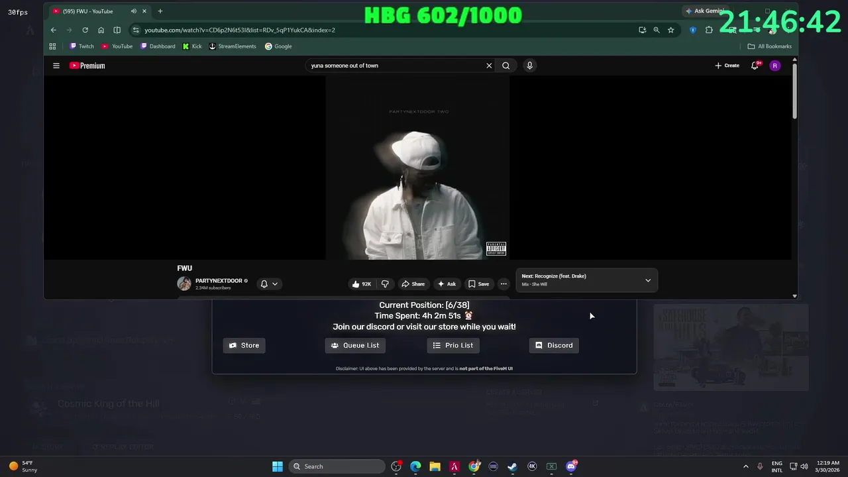Click the browser address bar URL

coord(240,30)
